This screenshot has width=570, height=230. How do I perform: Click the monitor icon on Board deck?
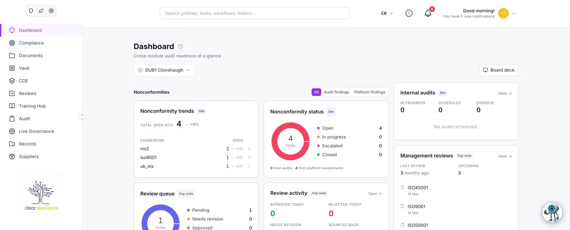(485, 70)
